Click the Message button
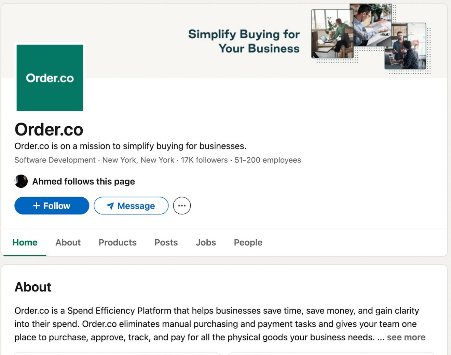The width and height of the screenshot is (451, 355). (x=131, y=205)
